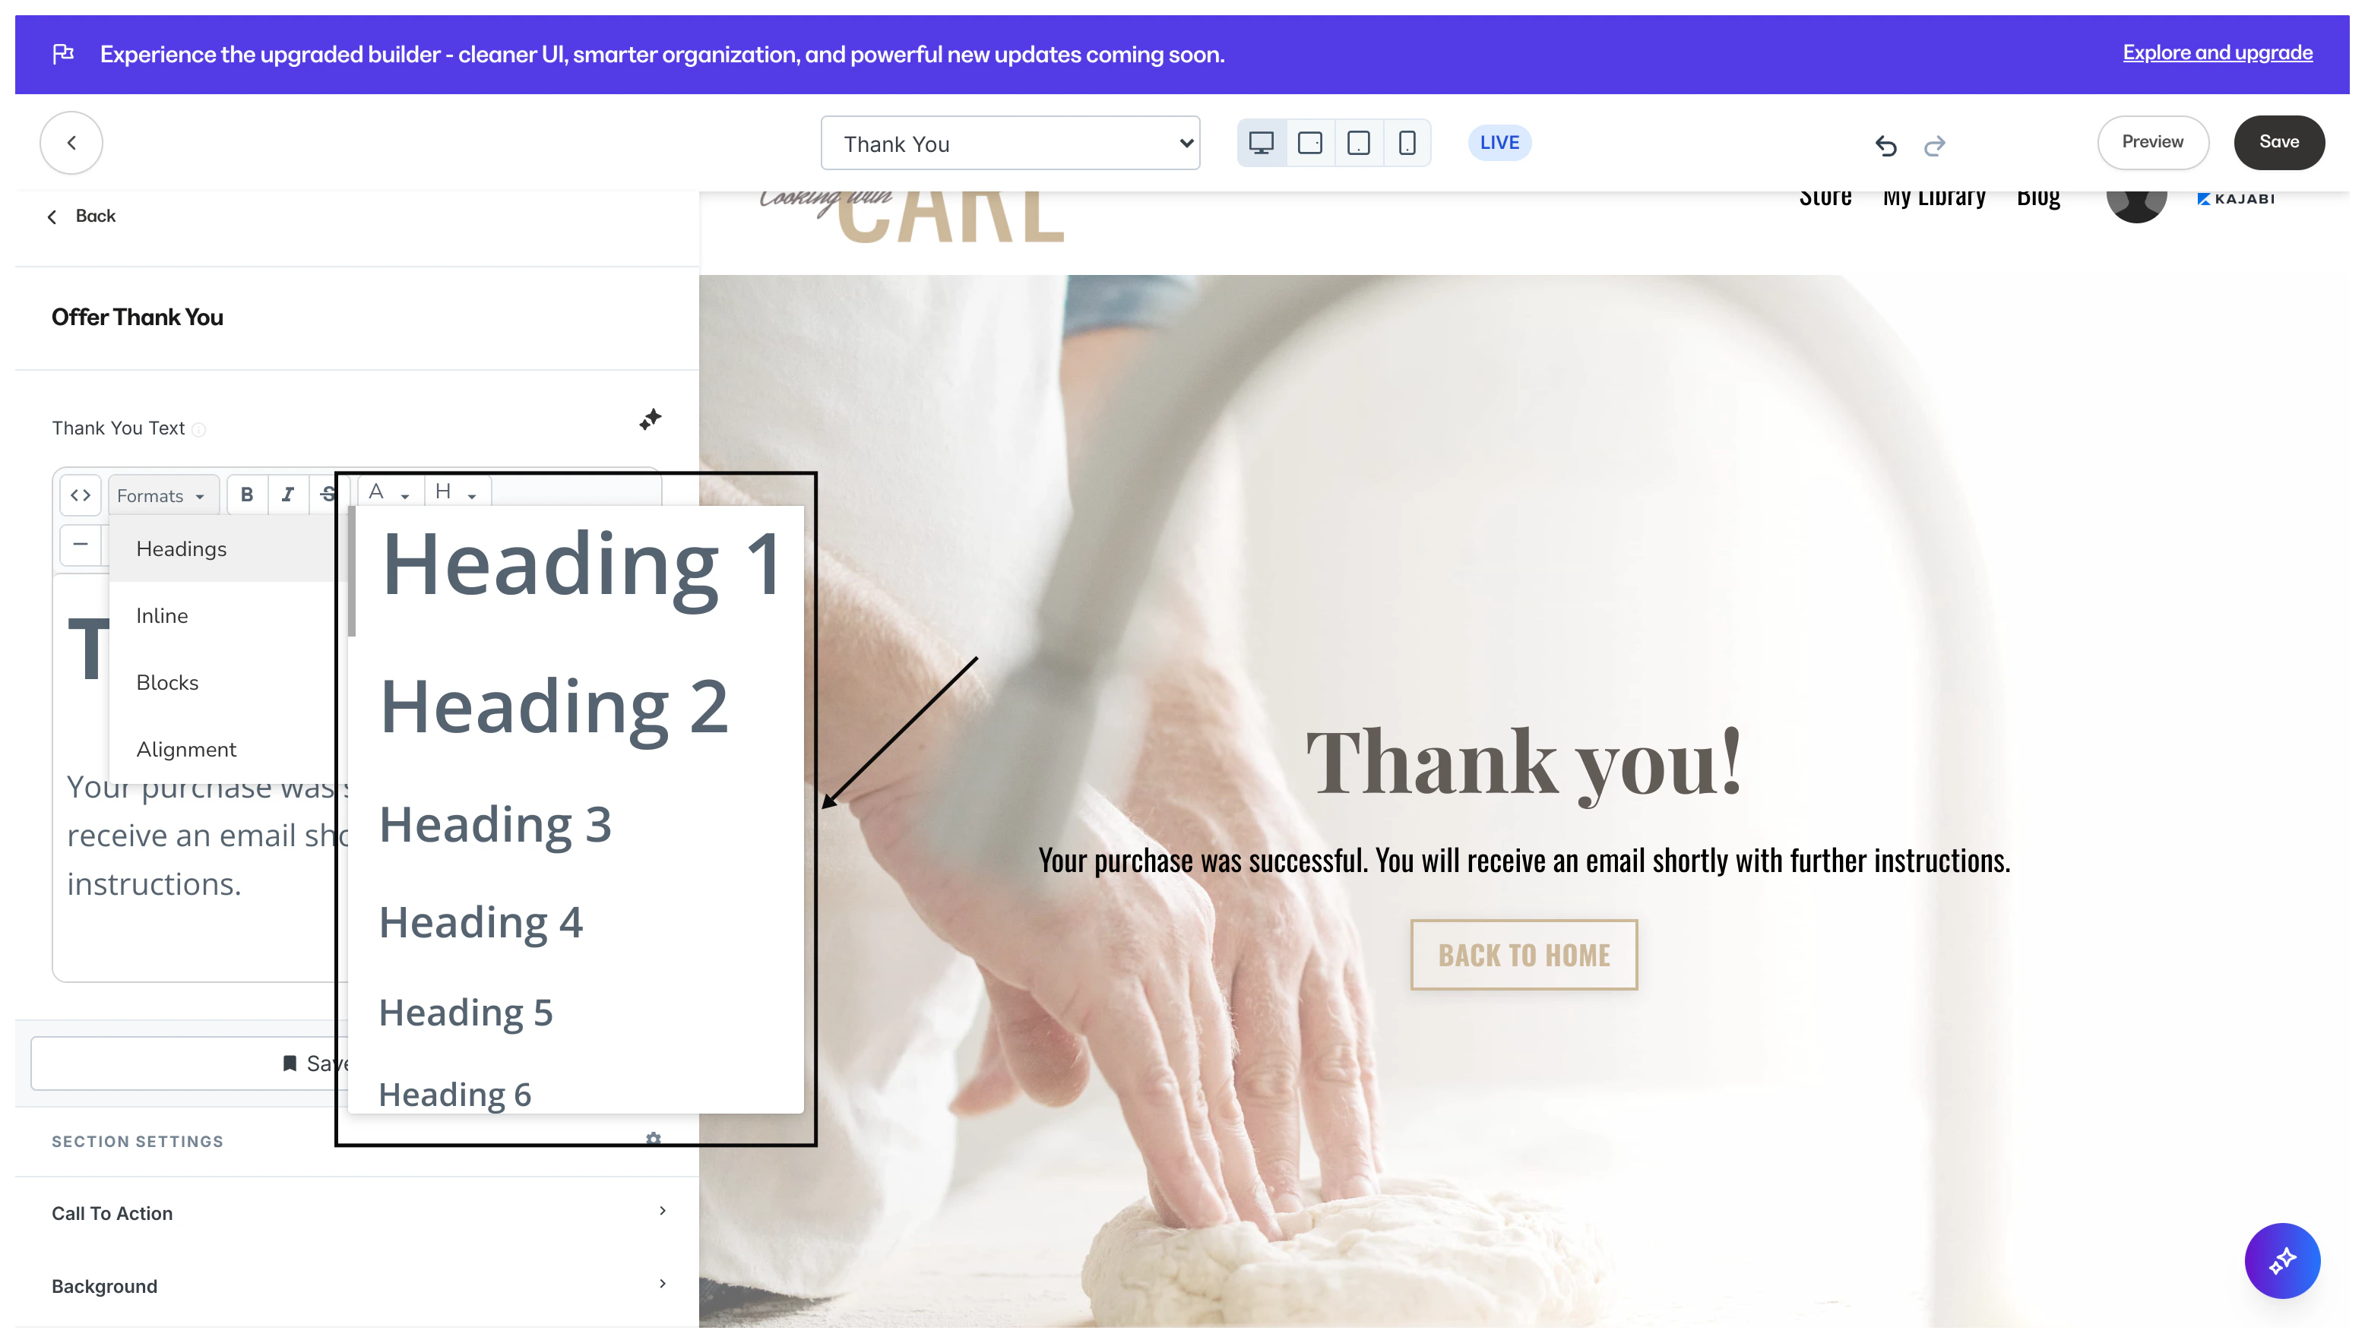Switch to desktop monitor preview

[x=1262, y=143]
